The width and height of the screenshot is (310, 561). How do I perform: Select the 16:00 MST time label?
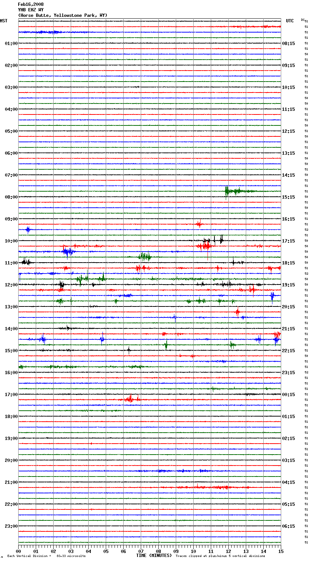click(11, 373)
